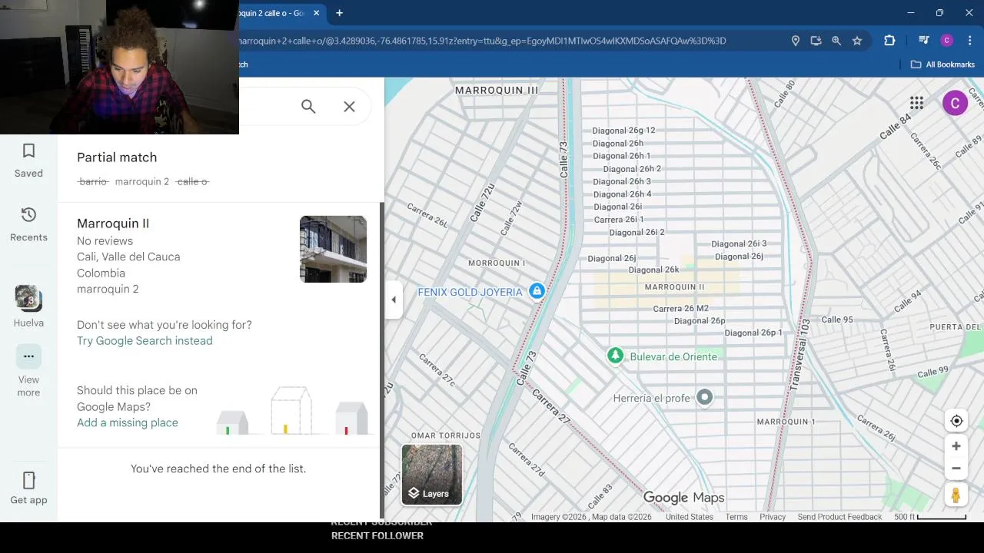Open the Google apps grid icon
984x553 pixels.
[x=916, y=103]
